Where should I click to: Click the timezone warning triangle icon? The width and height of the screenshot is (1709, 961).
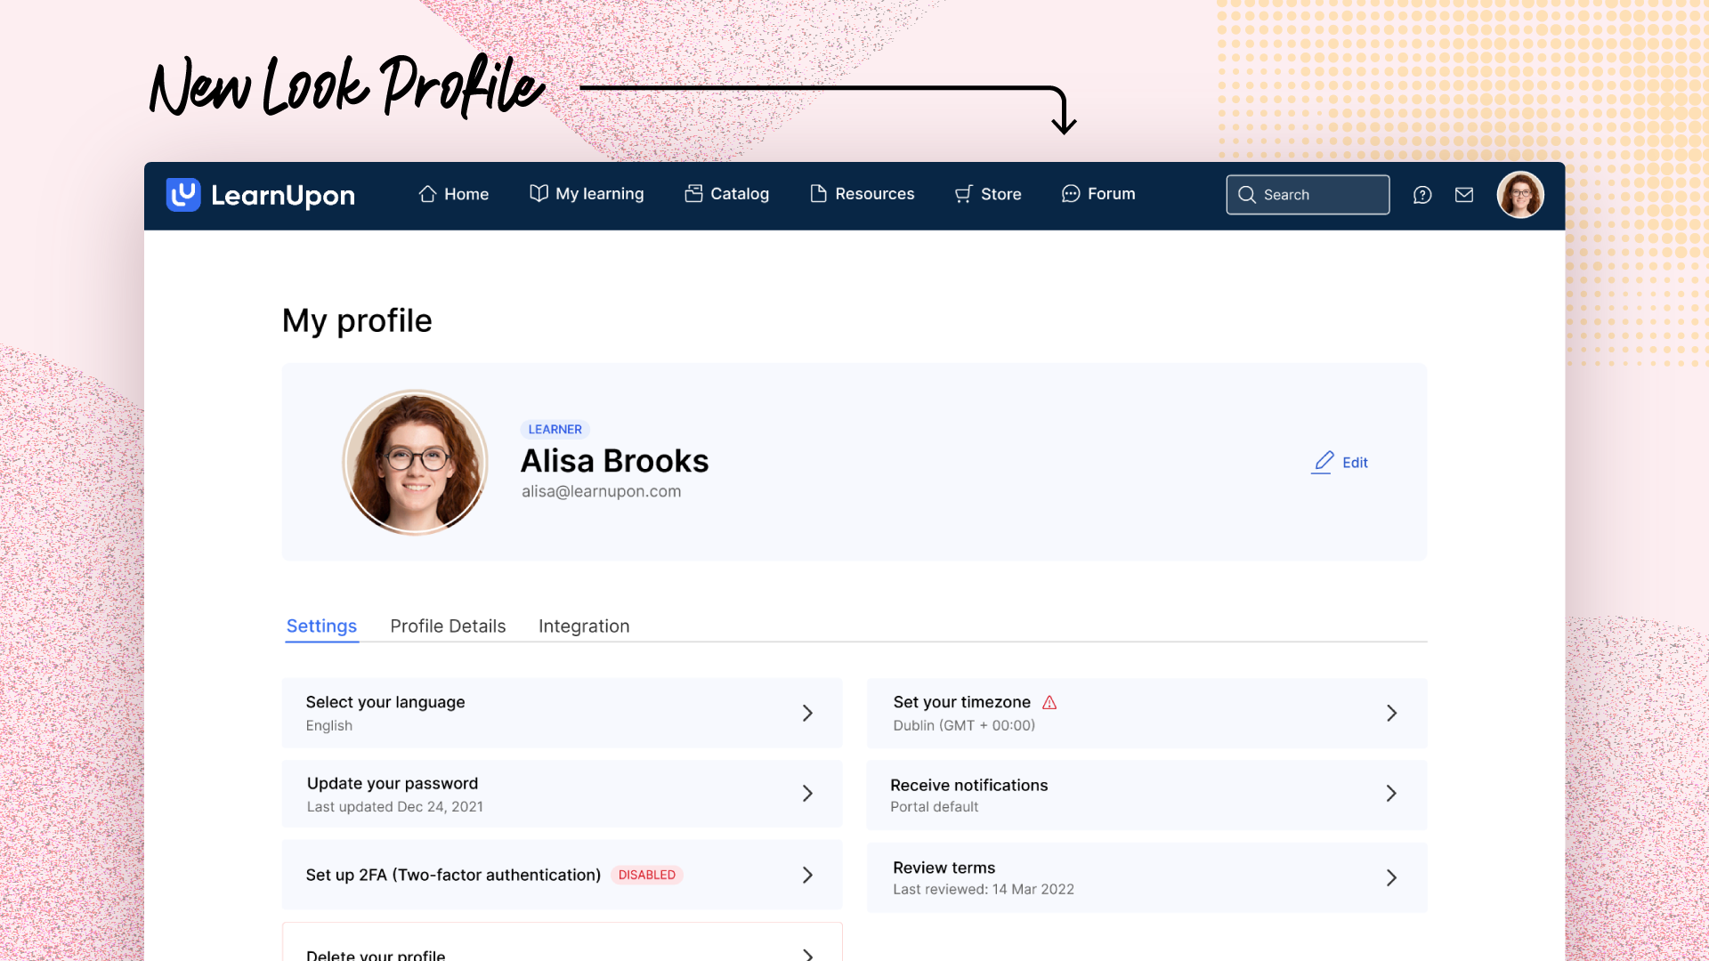(1049, 702)
